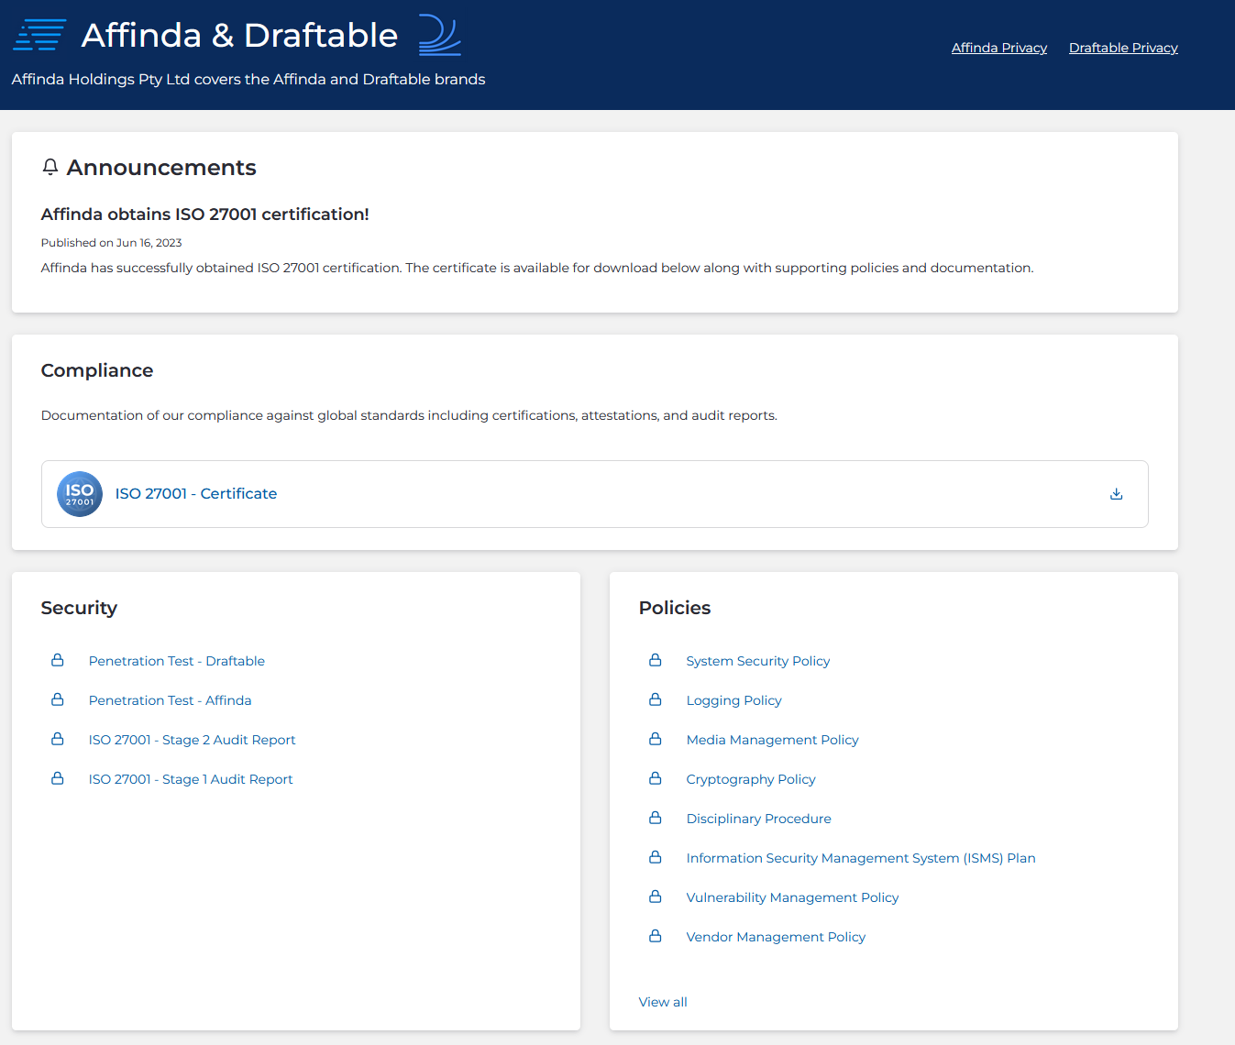Click lock icon beside System Security Policy
Screen dimensions: 1235x1045
(656, 660)
